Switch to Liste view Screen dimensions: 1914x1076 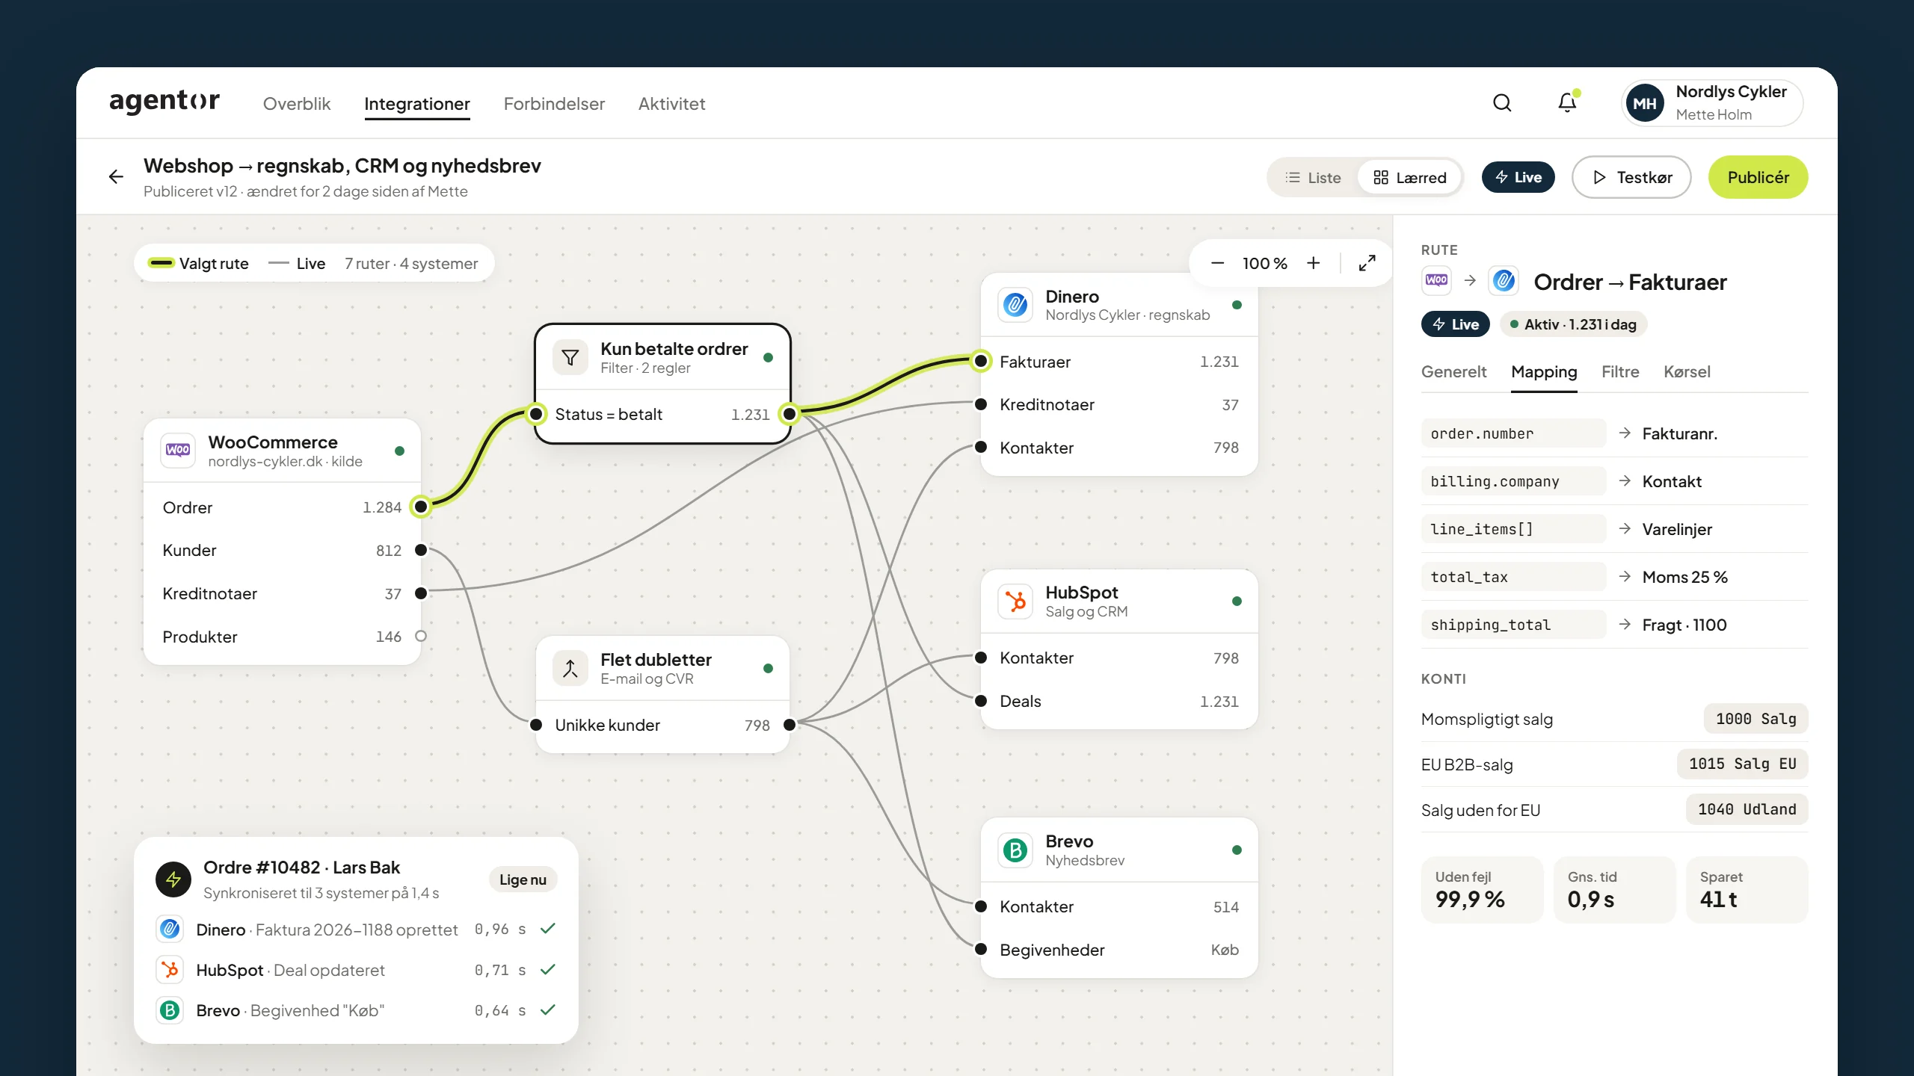(1313, 178)
